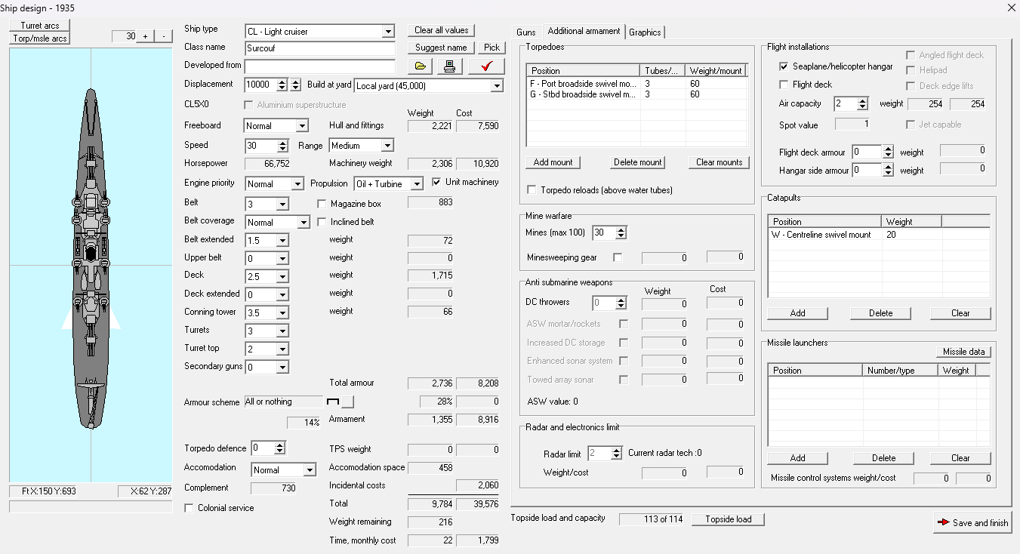Open the Accomodation dropdown

(309, 470)
